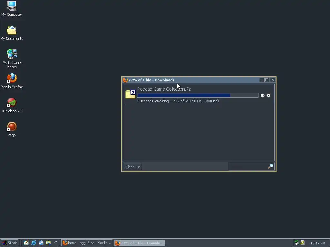330x247 pixels.
Task: Click the download progress bar
Action: [198, 95]
